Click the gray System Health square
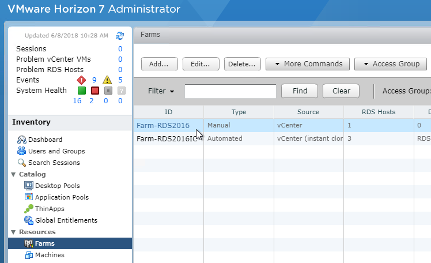431x263 pixels. tap(108, 91)
